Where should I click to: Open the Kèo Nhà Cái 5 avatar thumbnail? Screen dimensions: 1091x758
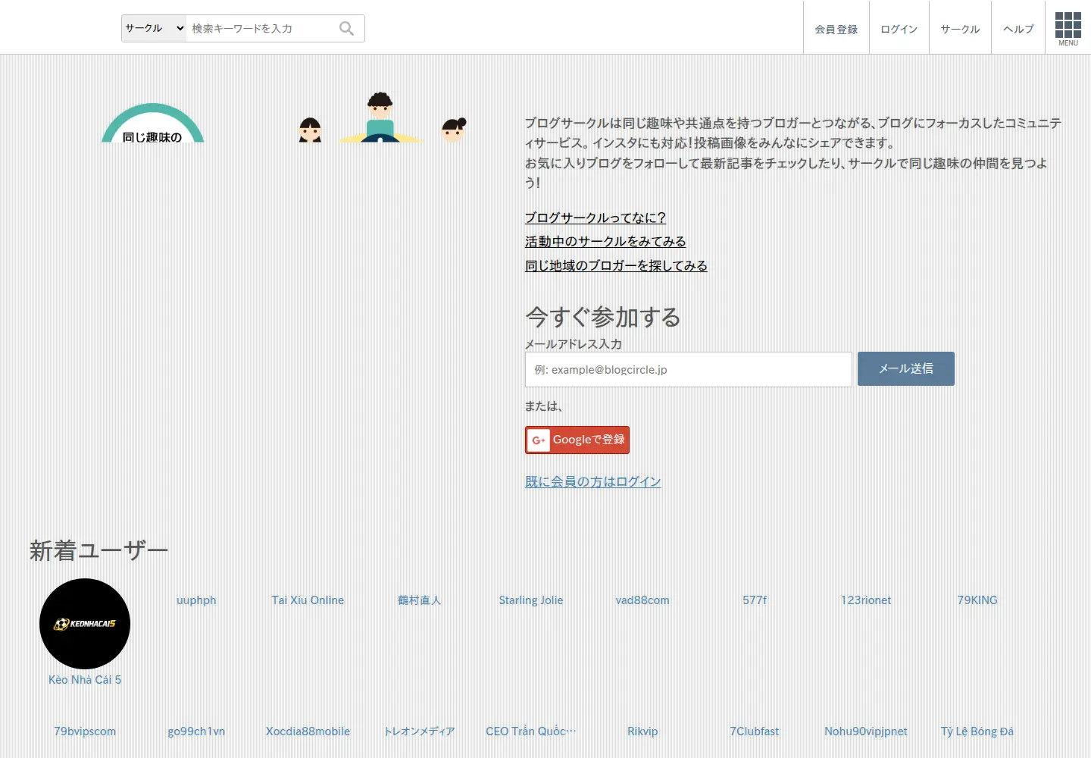tap(85, 624)
